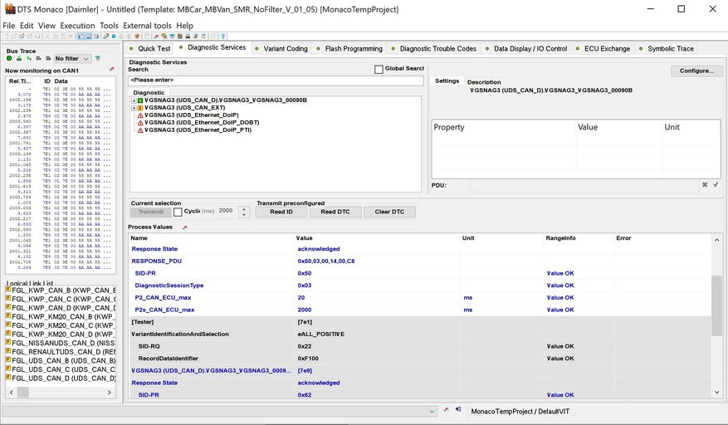
Task: Click the funnel filter icon beside No filter
Action: click(x=98, y=59)
